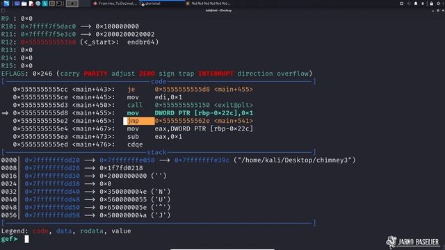445x250 pixels.
Task: Select 'DWORD PTR [rbp-0x22c],0x1' operand
Action: (x=204, y=113)
